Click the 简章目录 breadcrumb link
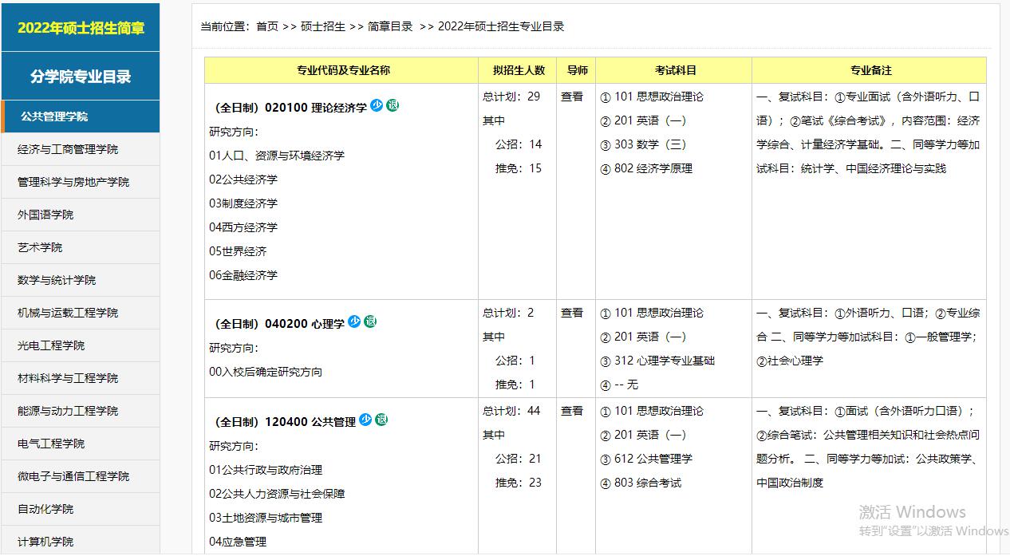 pyautogui.click(x=389, y=26)
